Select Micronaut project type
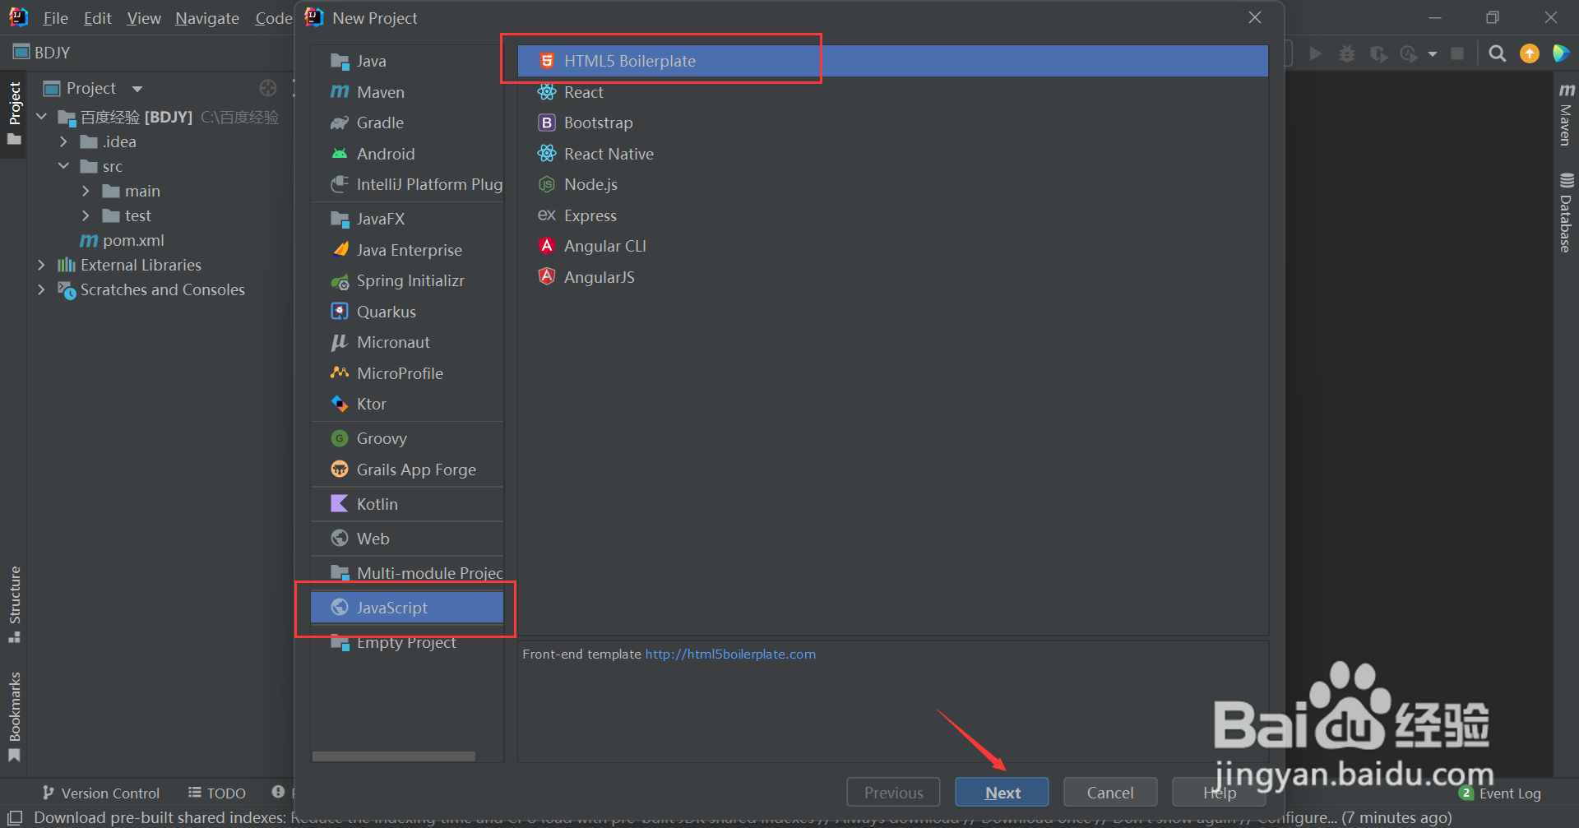The width and height of the screenshot is (1579, 828). [x=407, y=342]
